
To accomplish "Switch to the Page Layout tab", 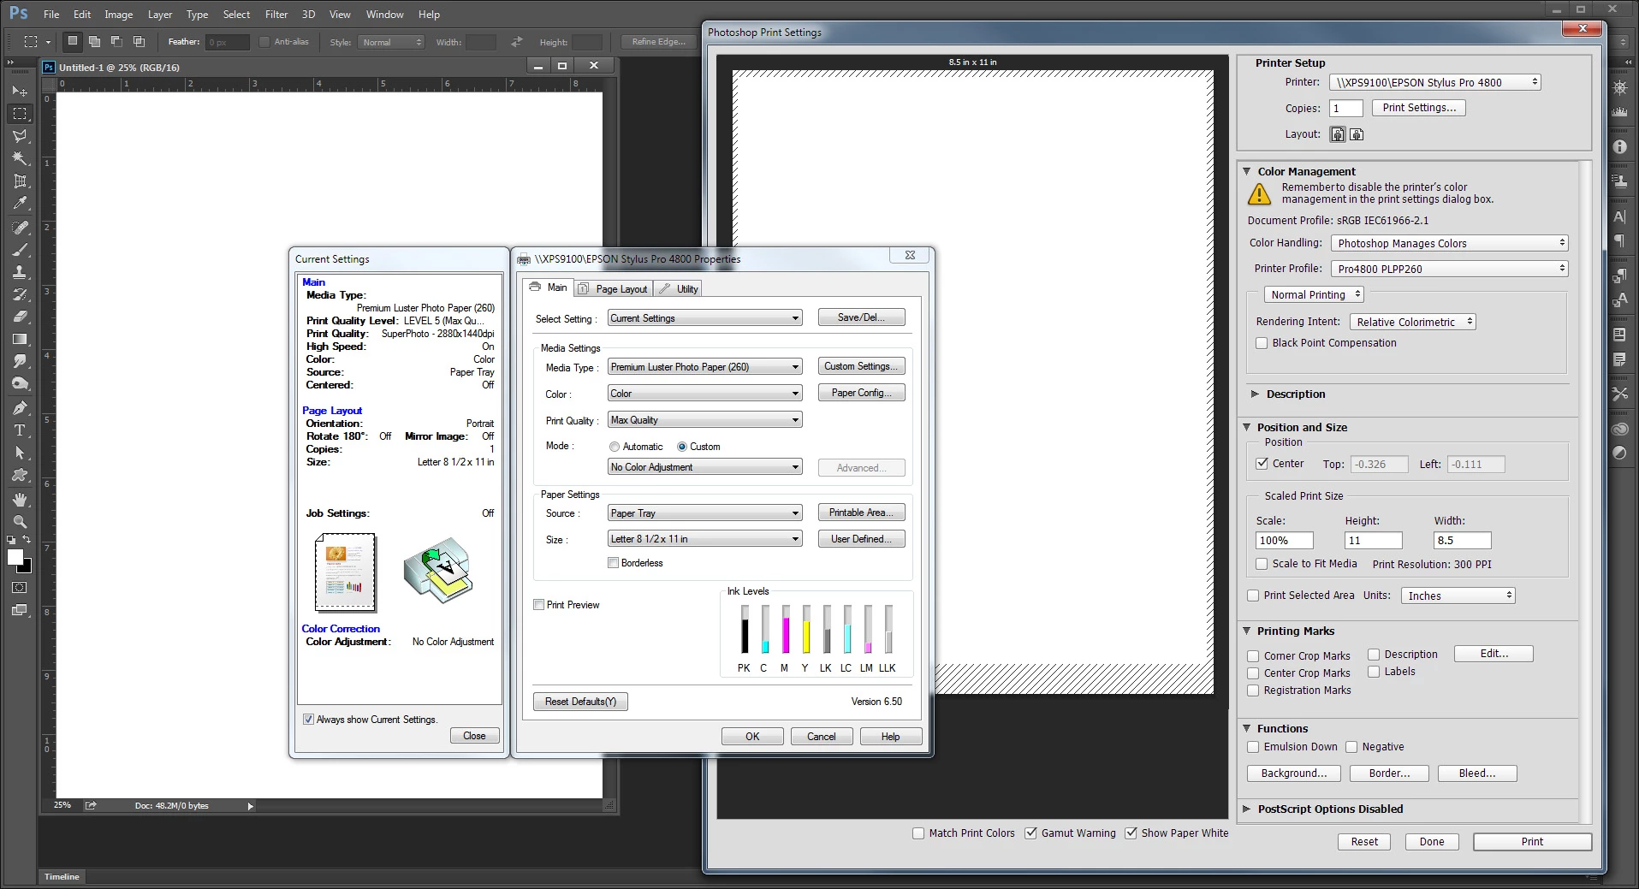I will coord(614,289).
